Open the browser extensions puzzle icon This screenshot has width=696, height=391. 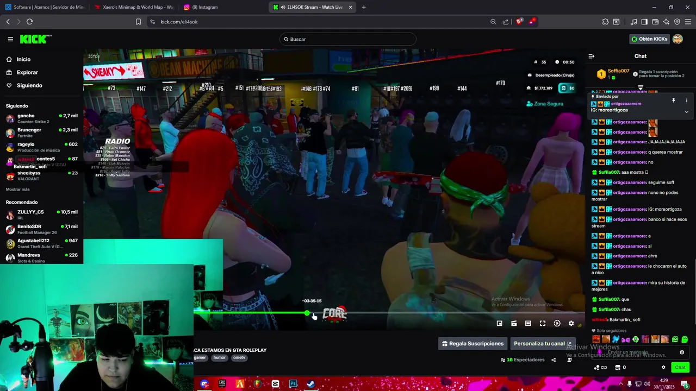click(605, 22)
